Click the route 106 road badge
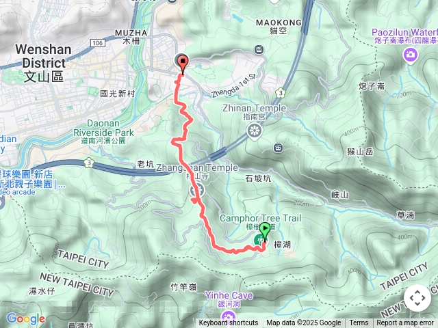 tap(97, 43)
